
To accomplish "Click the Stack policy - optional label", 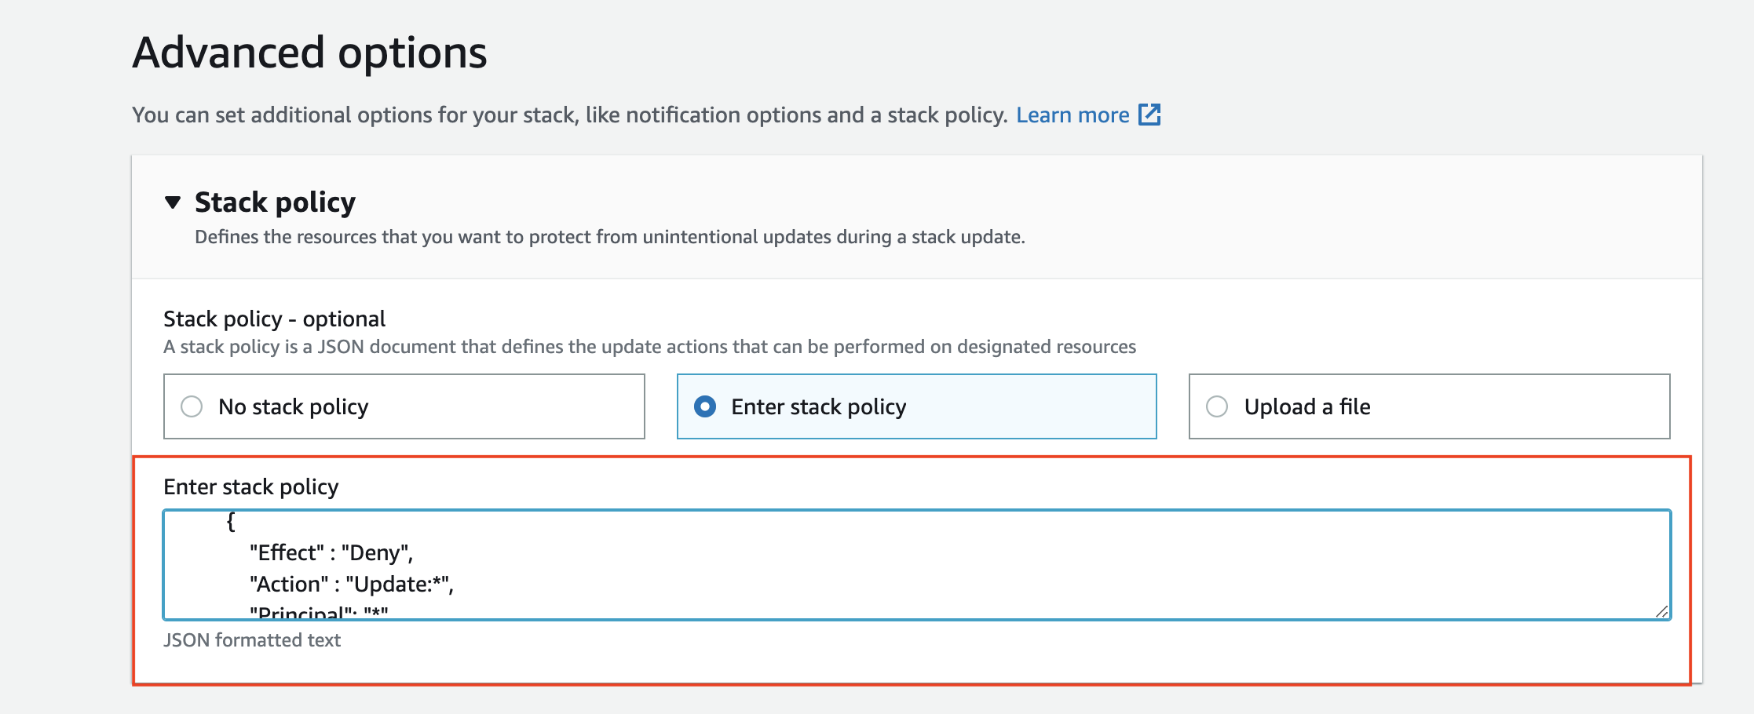I will pyautogui.click(x=274, y=319).
